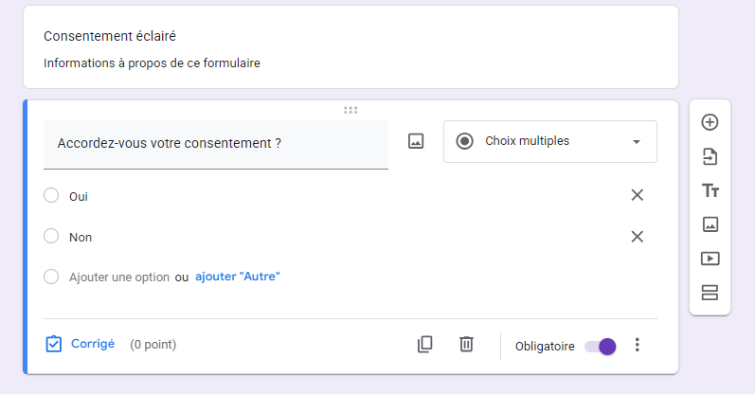755x394 pixels.
Task: Open the Corrigé answer key
Action: tap(81, 344)
